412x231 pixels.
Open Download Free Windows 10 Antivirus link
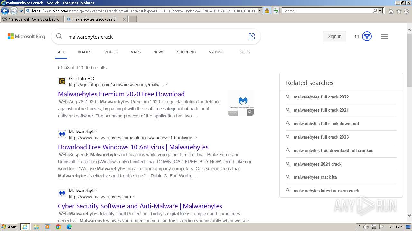[x=133, y=147]
